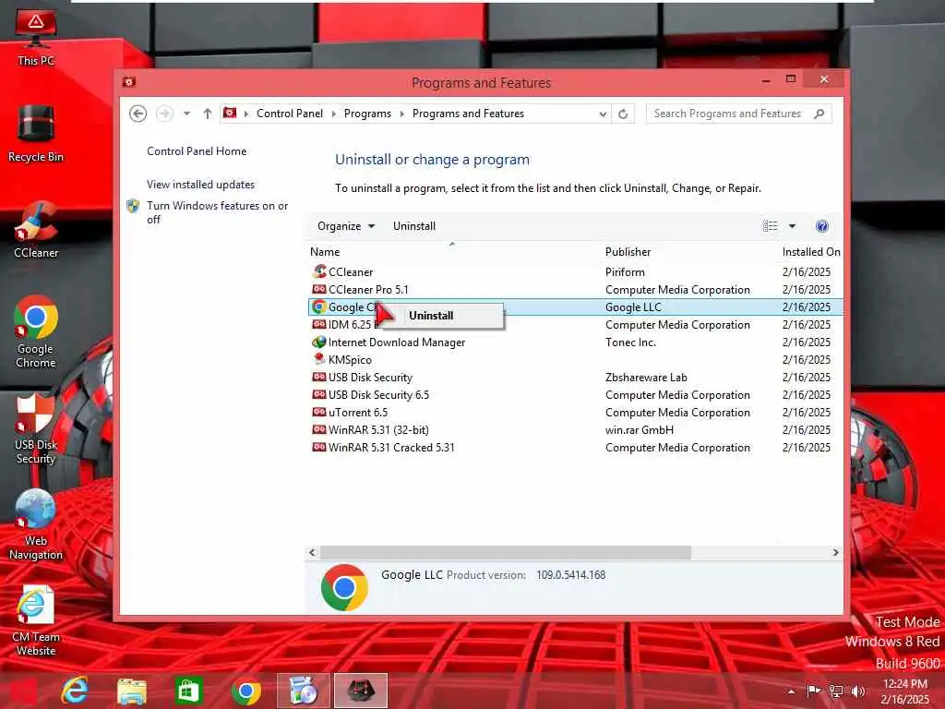Select the CCleaner Pro 5.1 entry
The image size is (945, 709).
coord(575,289)
